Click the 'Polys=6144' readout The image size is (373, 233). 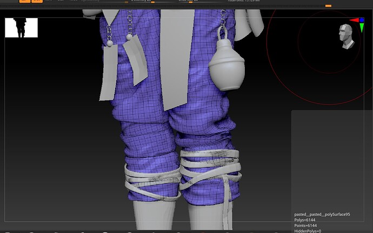coord(305,220)
